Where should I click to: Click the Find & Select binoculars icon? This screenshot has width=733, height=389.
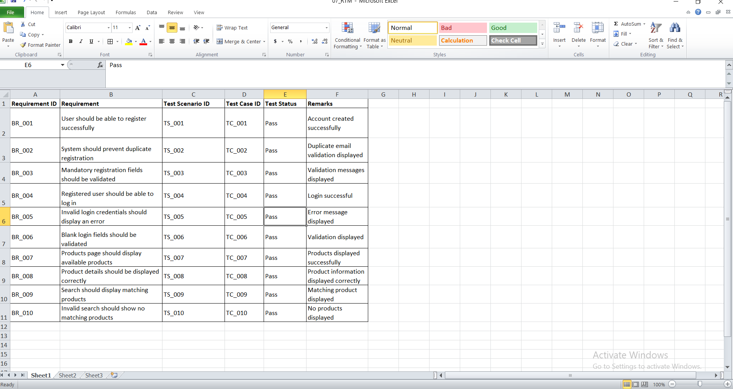(x=675, y=28)
